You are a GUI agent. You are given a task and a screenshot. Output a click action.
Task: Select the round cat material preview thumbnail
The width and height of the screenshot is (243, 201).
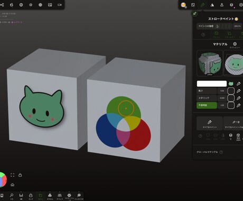[233, 63]
